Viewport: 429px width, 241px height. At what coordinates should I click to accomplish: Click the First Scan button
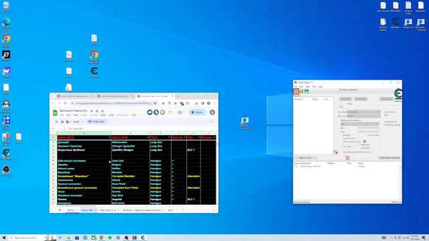click(x=346, y=99)
